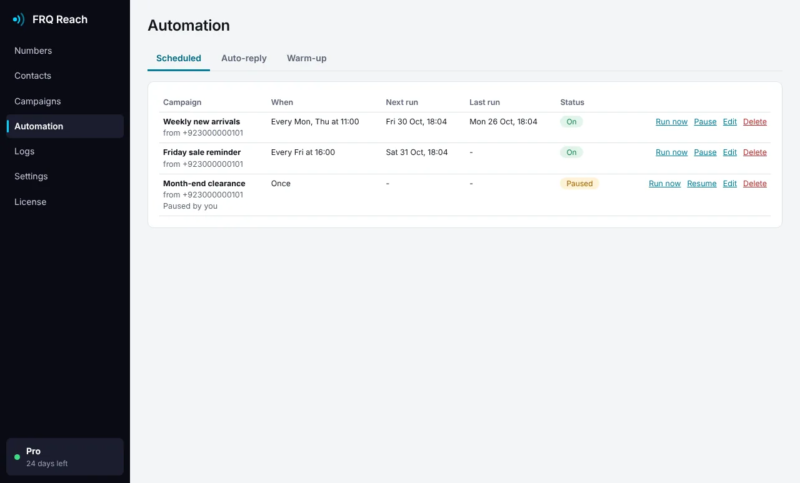Image resolution: width=800 pixels, height=483 pixels.
Task: Click the FRQ Reach logo icon
Action: 19,19
